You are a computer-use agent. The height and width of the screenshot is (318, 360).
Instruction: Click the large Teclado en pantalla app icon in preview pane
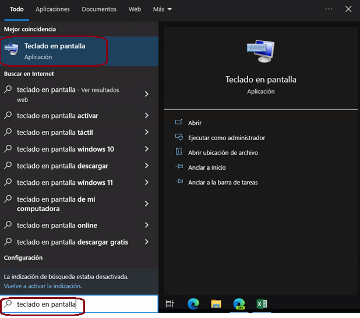pyautogui.click(x=260, y=51)
